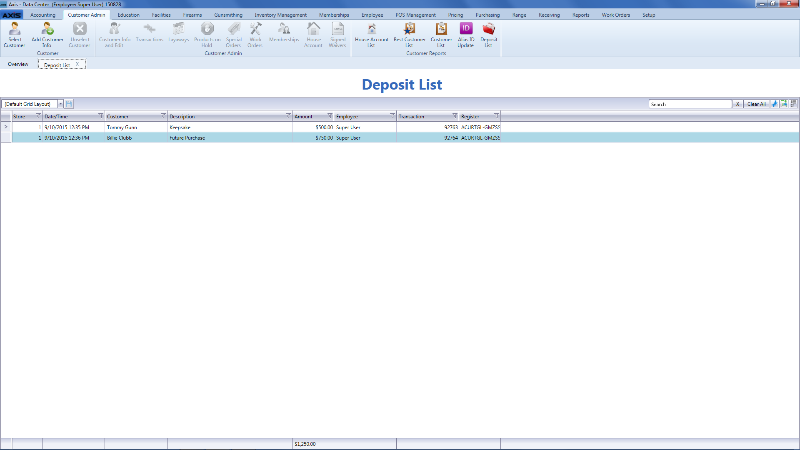Screen dimensions: 800x450
Task: Open Work Orders in Customer Admin group
Action: [x=255, y=35]
